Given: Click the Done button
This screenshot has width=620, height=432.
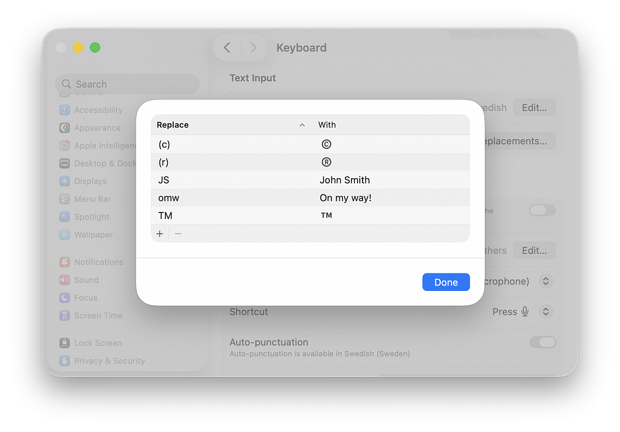Looking at the screenshot, I should click(x=446, y=282).
